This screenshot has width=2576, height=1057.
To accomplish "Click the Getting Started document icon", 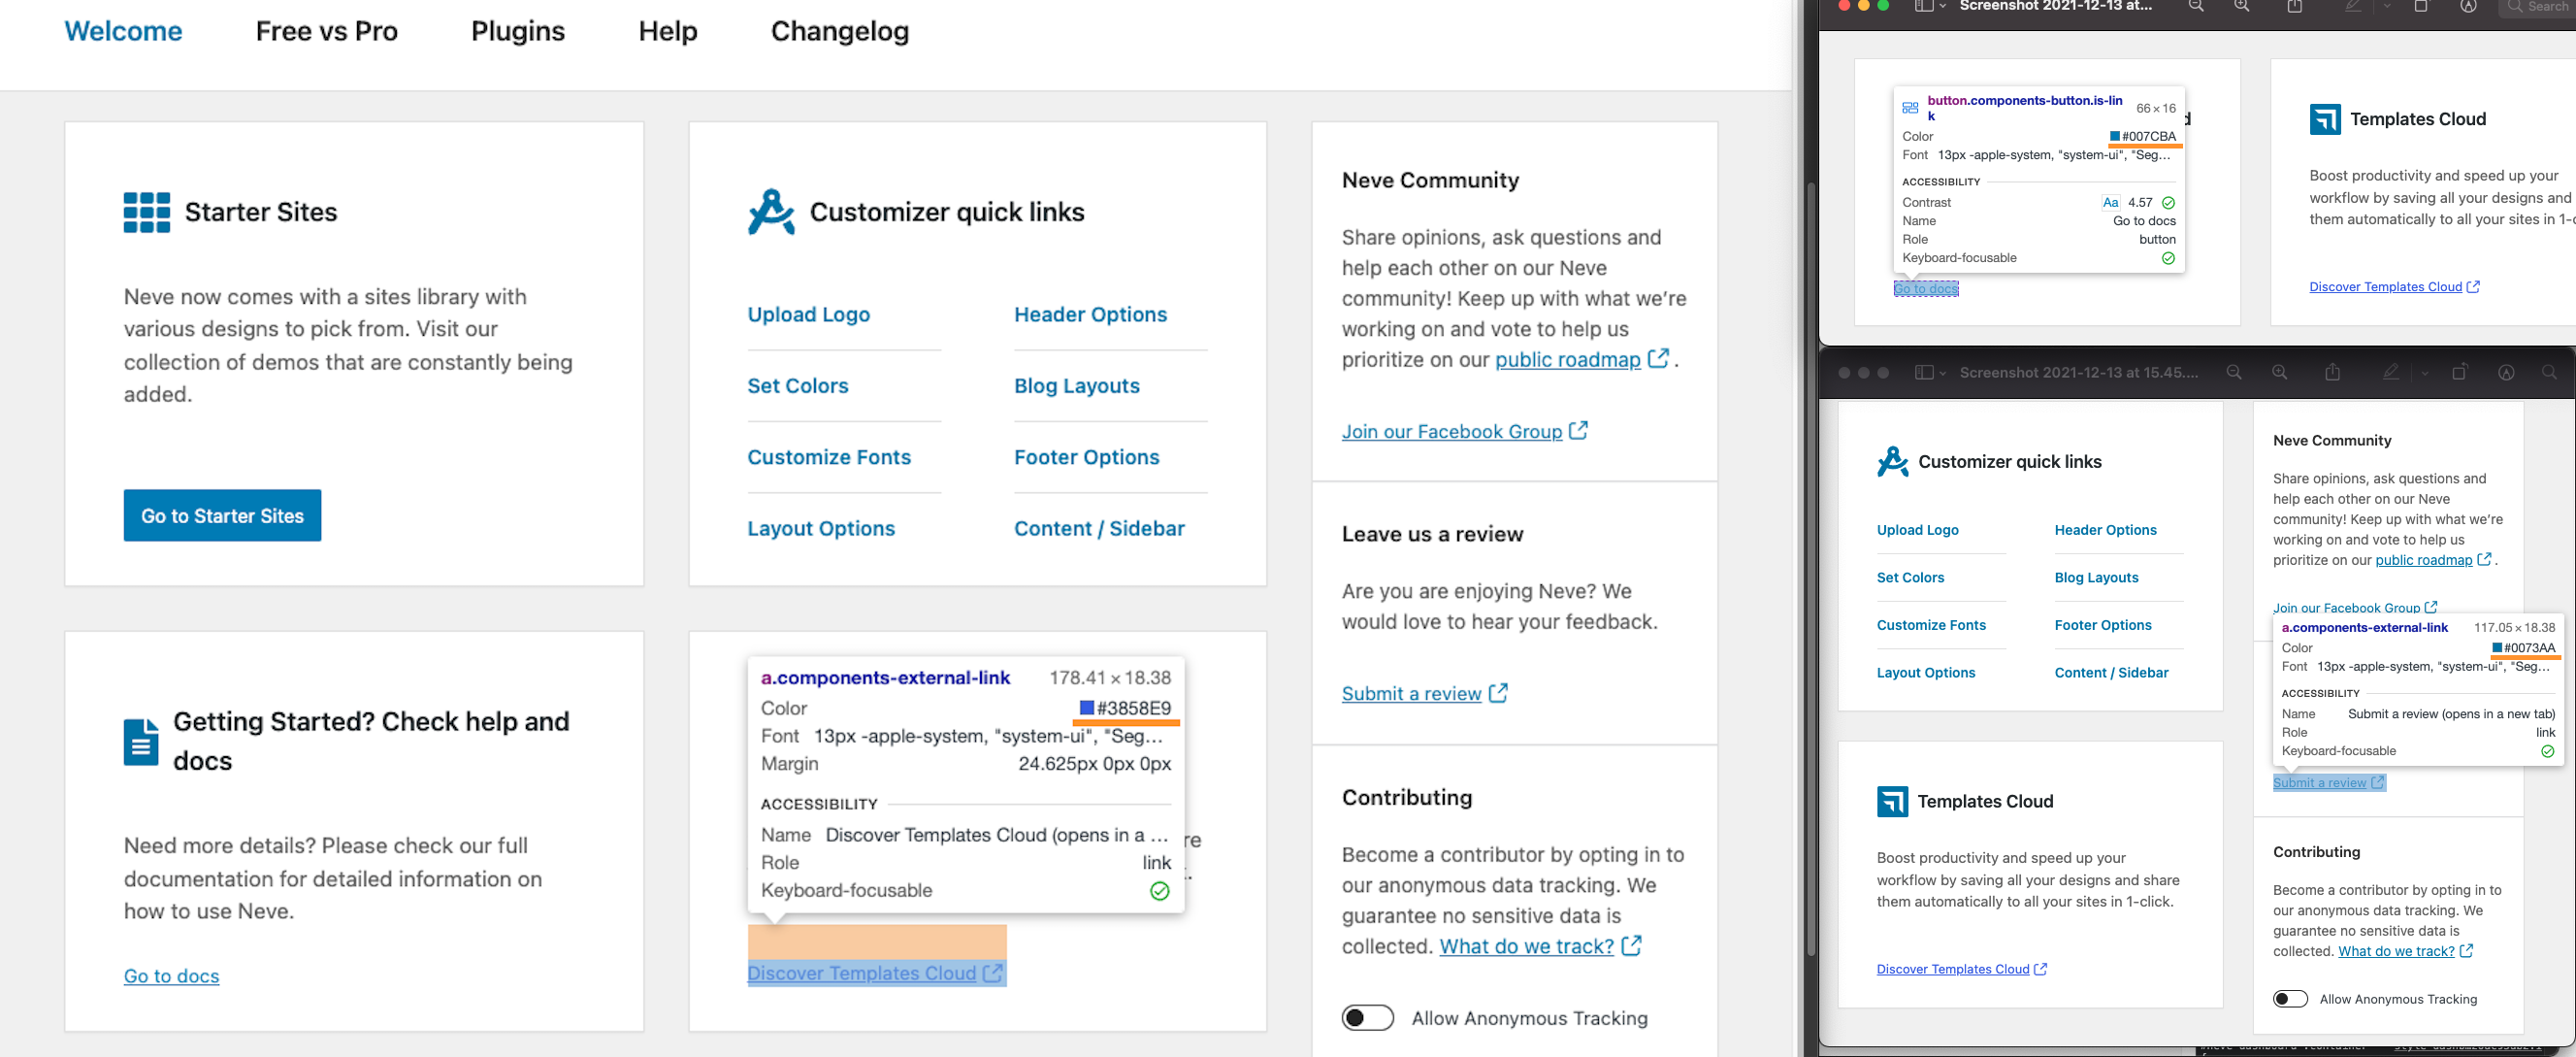I will pos(141,741).
